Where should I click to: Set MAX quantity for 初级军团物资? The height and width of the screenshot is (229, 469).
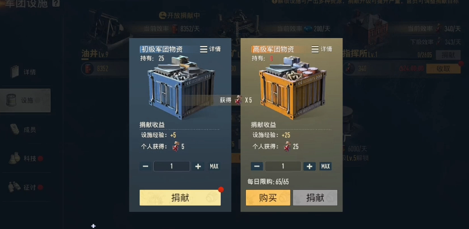[x=214, y=166]
